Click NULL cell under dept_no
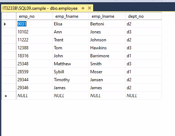The image size is (175, 136). click(144, 96)
